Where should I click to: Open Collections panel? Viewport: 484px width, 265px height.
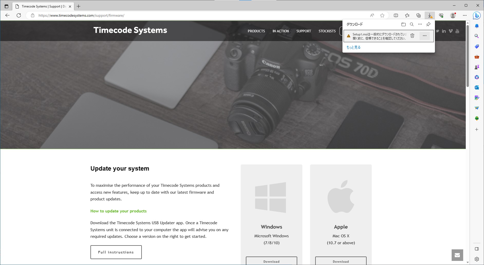coord(418,15)
